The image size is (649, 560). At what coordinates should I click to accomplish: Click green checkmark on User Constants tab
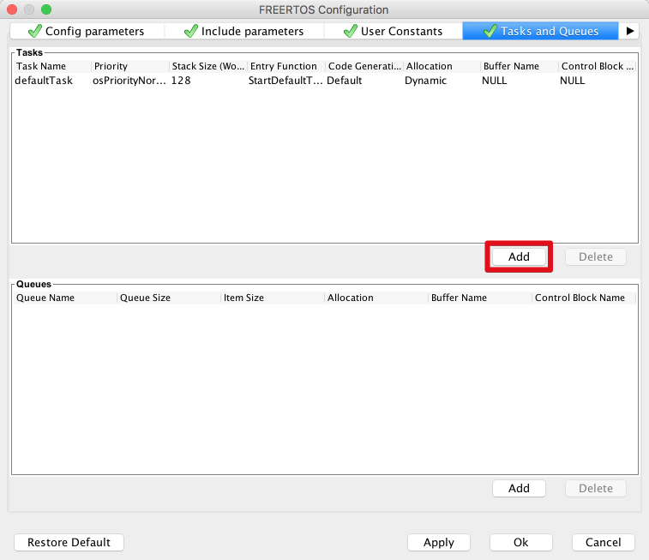351,31
